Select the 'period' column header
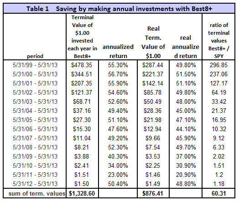The height and width of the screenshot is (202, 239). [x=35, y=56]
